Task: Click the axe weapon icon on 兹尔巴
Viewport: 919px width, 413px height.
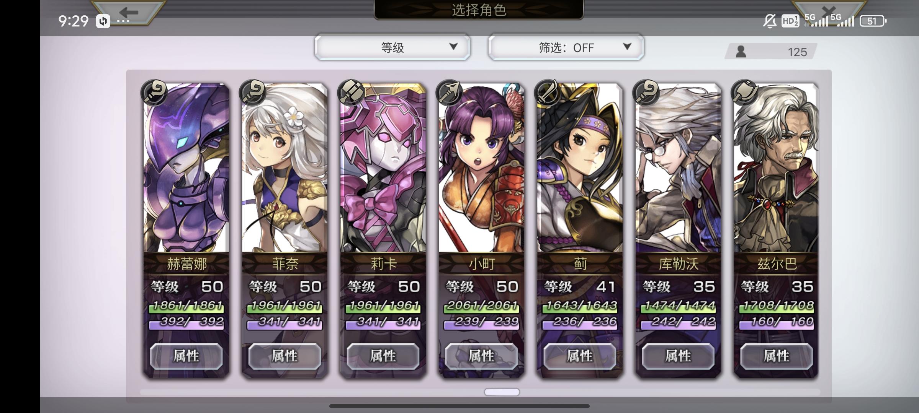Action: pyautogui.click(x=744, y=93)
